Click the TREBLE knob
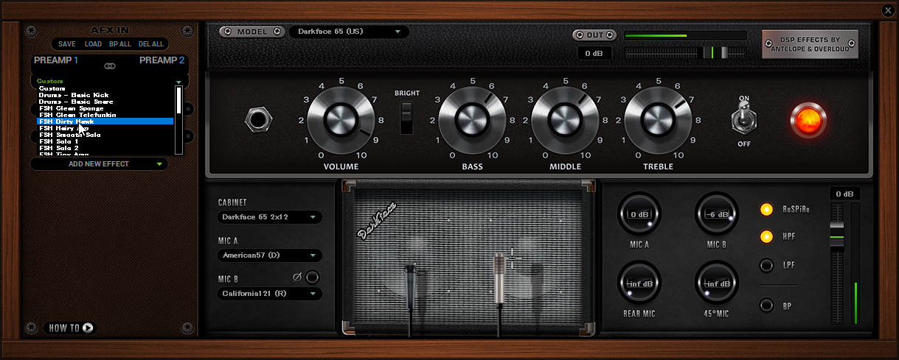Image resolution: width=899 pixels, height=360 pixels. [x=658, y=119]
